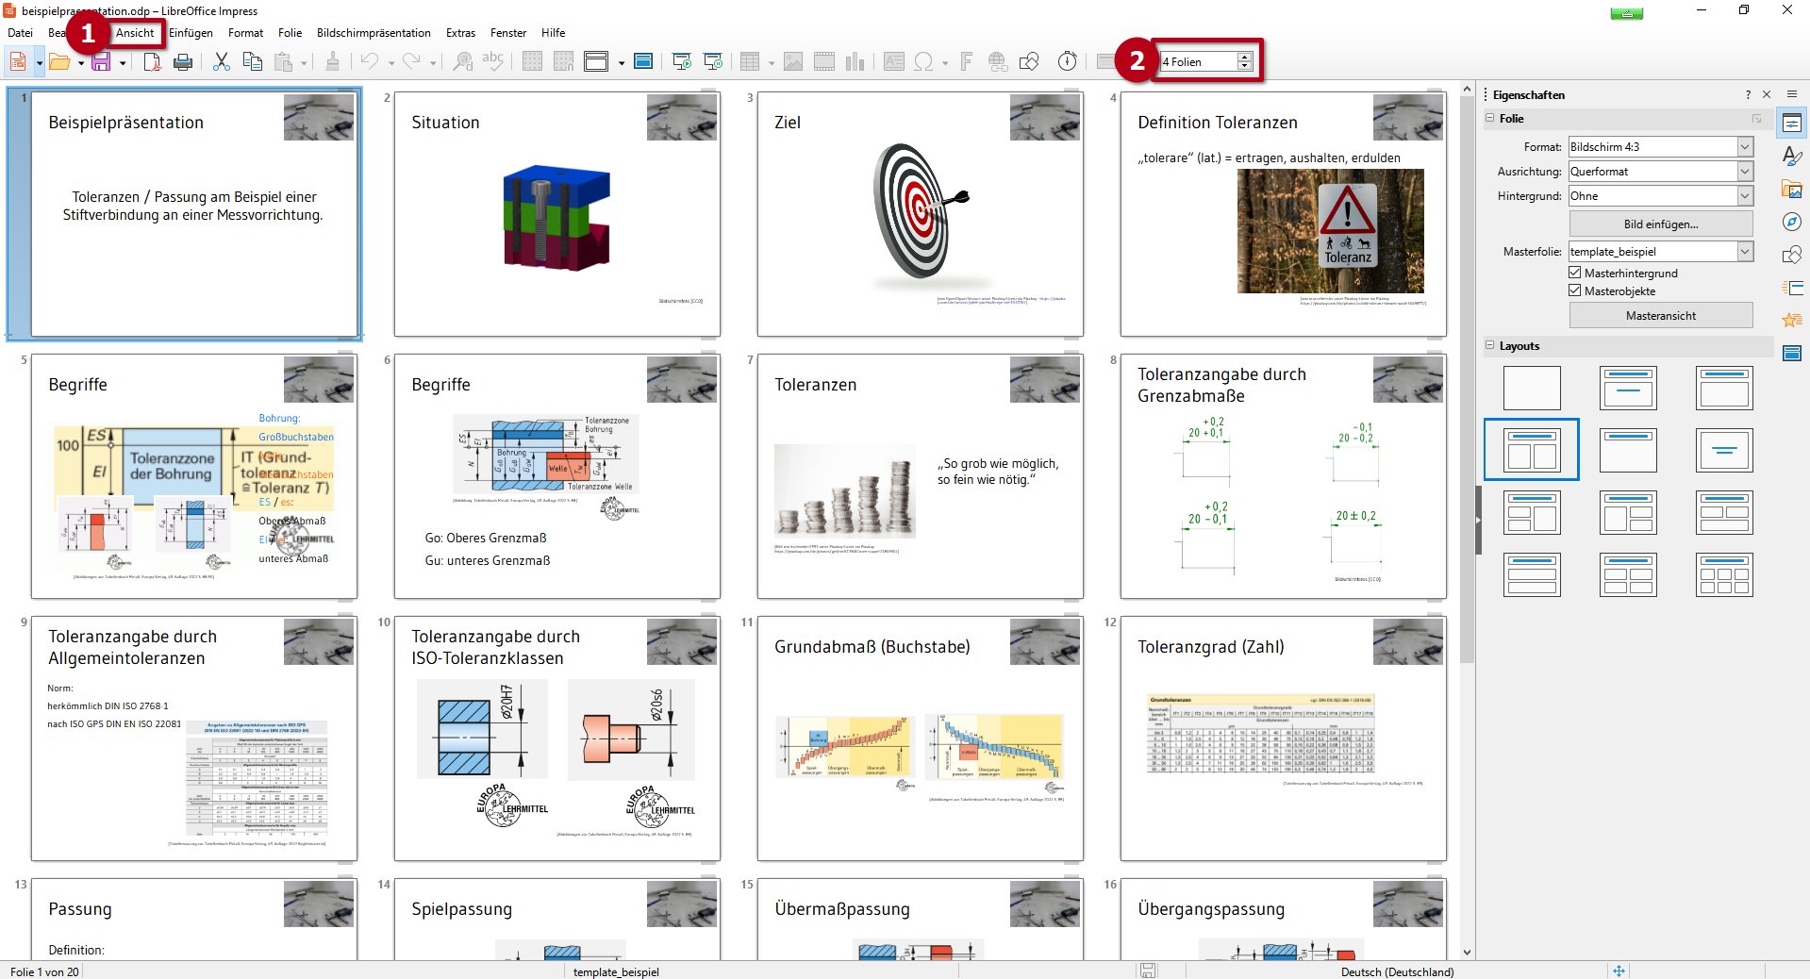Viewport: 1810px width, 979px height.
Task: Open the Navigator sidebar icon
Action: pyautogui.click(x=1791, y=222)
